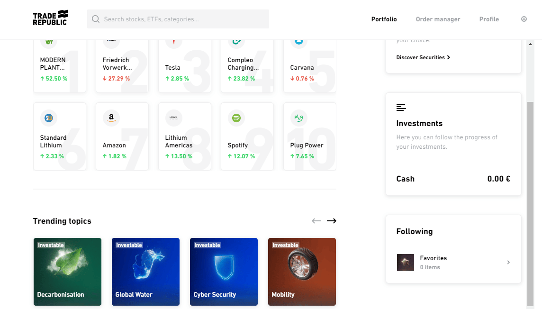Click the Investments list icon
This screenshot has width=542, height=309.
click(x=401, y=108)
